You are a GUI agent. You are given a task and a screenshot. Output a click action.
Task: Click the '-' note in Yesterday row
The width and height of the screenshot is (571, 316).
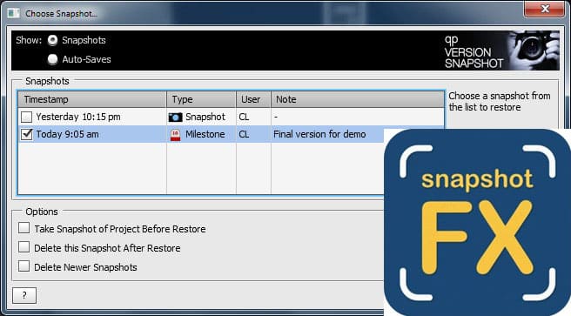(x=276, y=117)
